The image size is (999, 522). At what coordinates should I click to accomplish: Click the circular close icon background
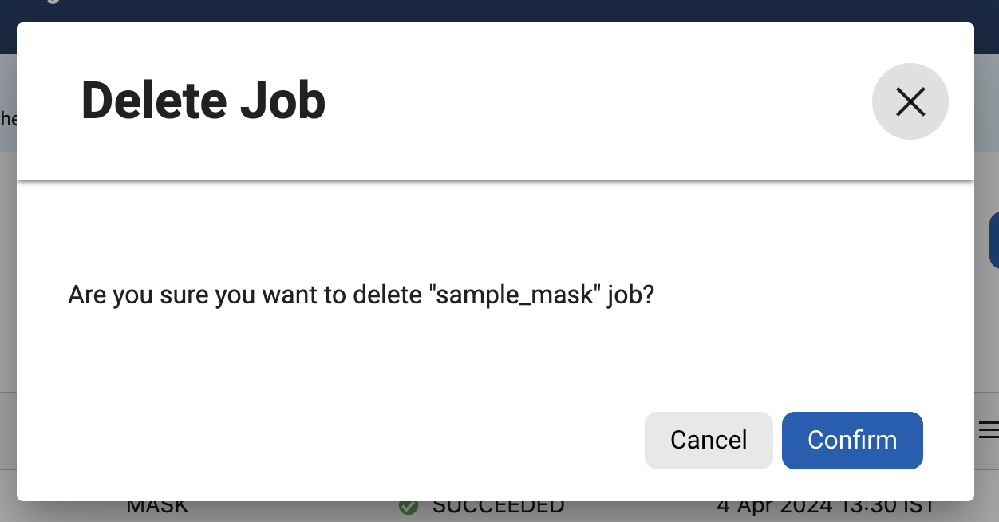click(910, 101)
